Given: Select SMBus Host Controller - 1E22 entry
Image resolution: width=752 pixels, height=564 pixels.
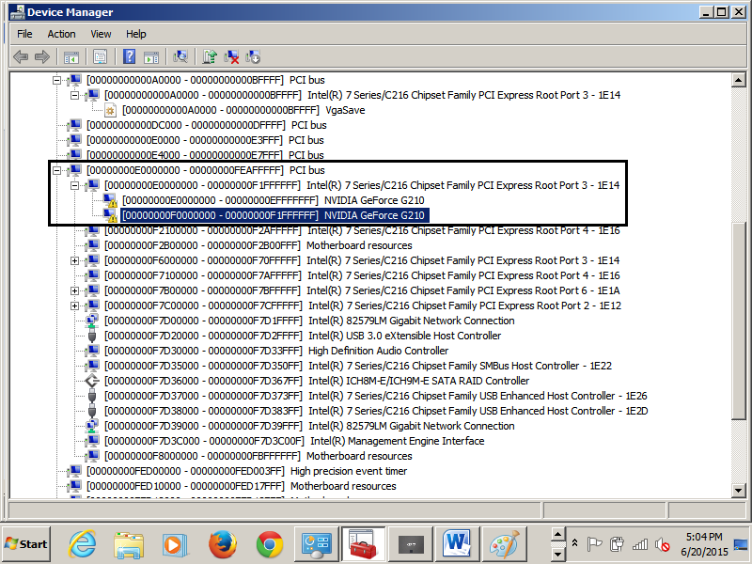Looking at the screenshot, I should 358,366.
